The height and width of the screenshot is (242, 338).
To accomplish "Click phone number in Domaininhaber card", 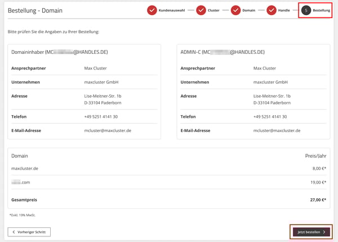I will pyautogui.click(x=101, y=116).
